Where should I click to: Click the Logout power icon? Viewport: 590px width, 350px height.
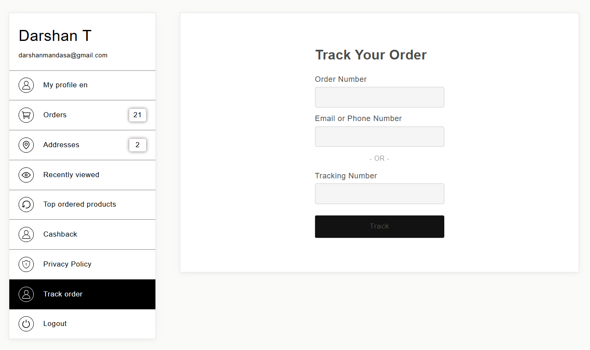coord(26,324)
